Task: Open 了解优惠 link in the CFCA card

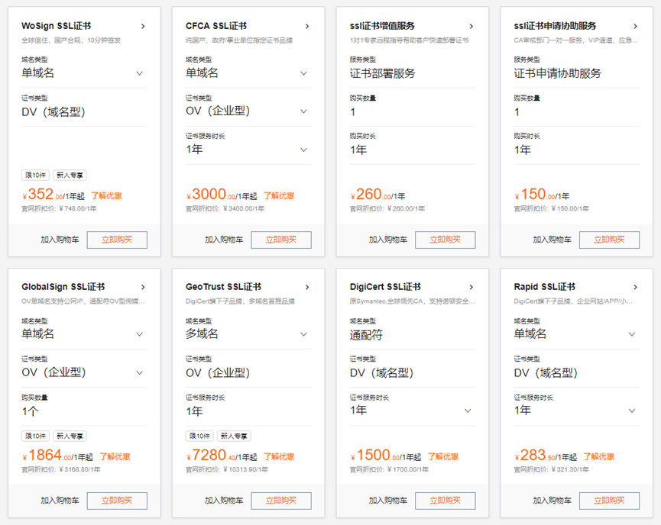Action: coord(279,196)
